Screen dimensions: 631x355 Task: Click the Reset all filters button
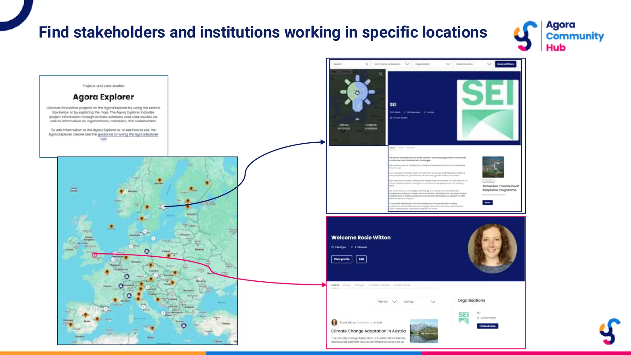[x=506, y=64]
